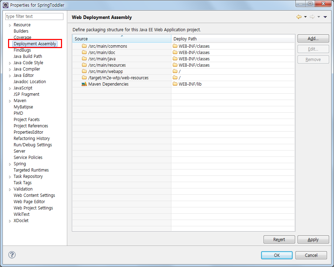
Task: Open the Back history dropdown arrow
Action: click(x=306, y=17)
